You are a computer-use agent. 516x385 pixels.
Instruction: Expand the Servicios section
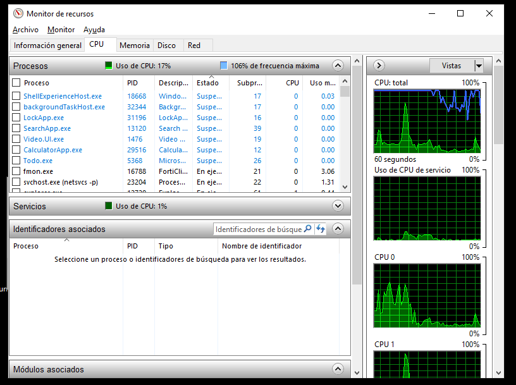click(x=337, y=206)
